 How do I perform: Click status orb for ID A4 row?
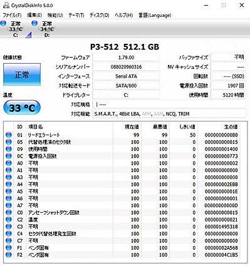(9, 185)
